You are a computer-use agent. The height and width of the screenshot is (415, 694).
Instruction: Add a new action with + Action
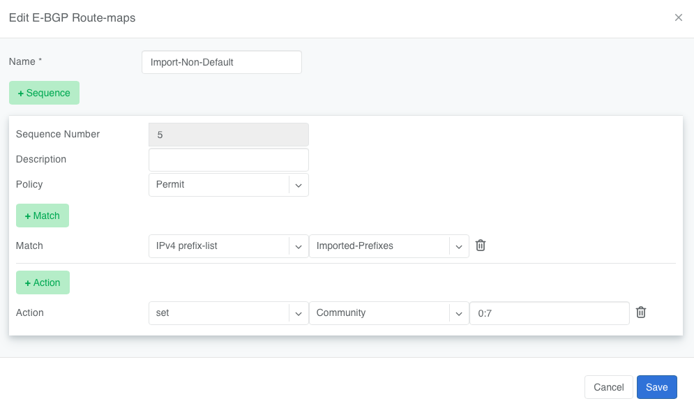pos(43,282)
